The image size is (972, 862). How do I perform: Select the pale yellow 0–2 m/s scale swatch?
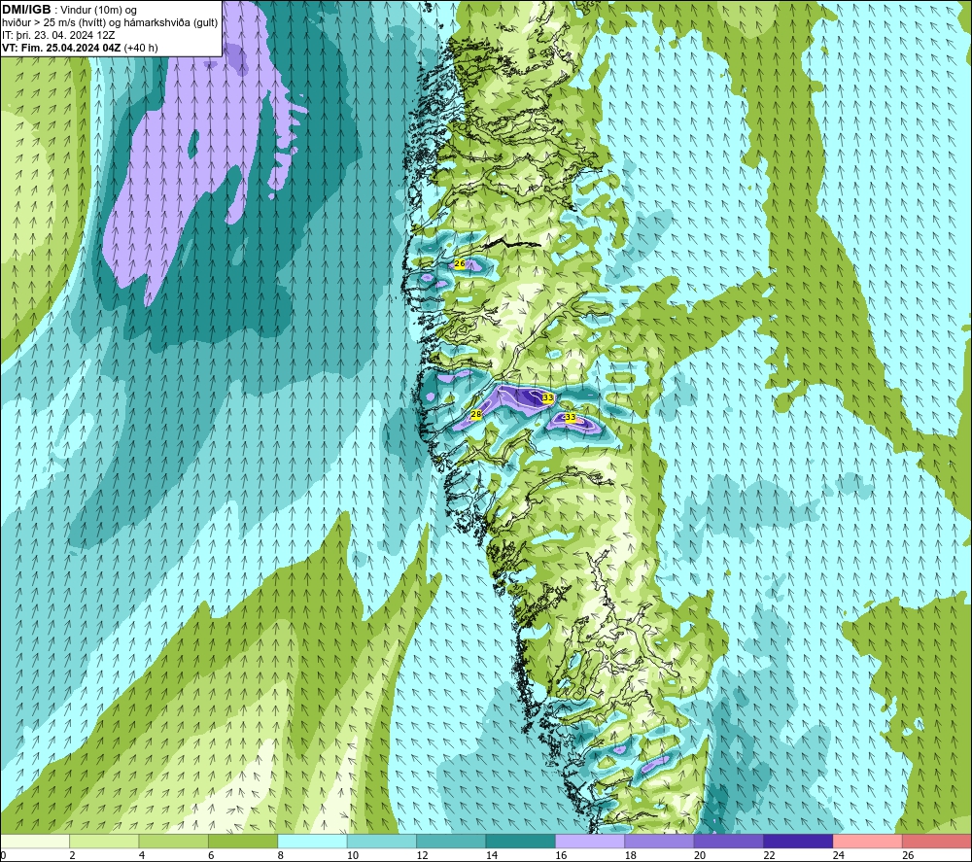pos(35,841)
